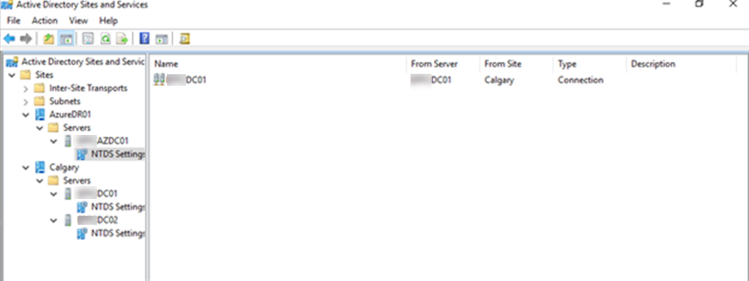Click the last yellow toolbar icon
The image size is (749, 281).
[184, 39]
